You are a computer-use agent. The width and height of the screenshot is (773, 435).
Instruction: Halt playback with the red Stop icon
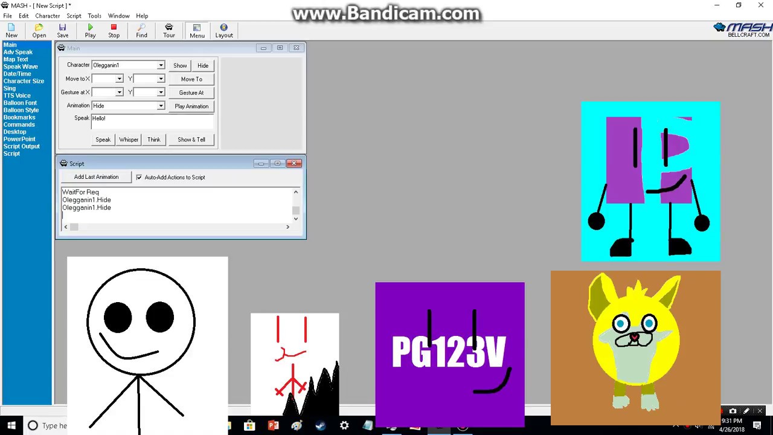click(x=114, y=31)
